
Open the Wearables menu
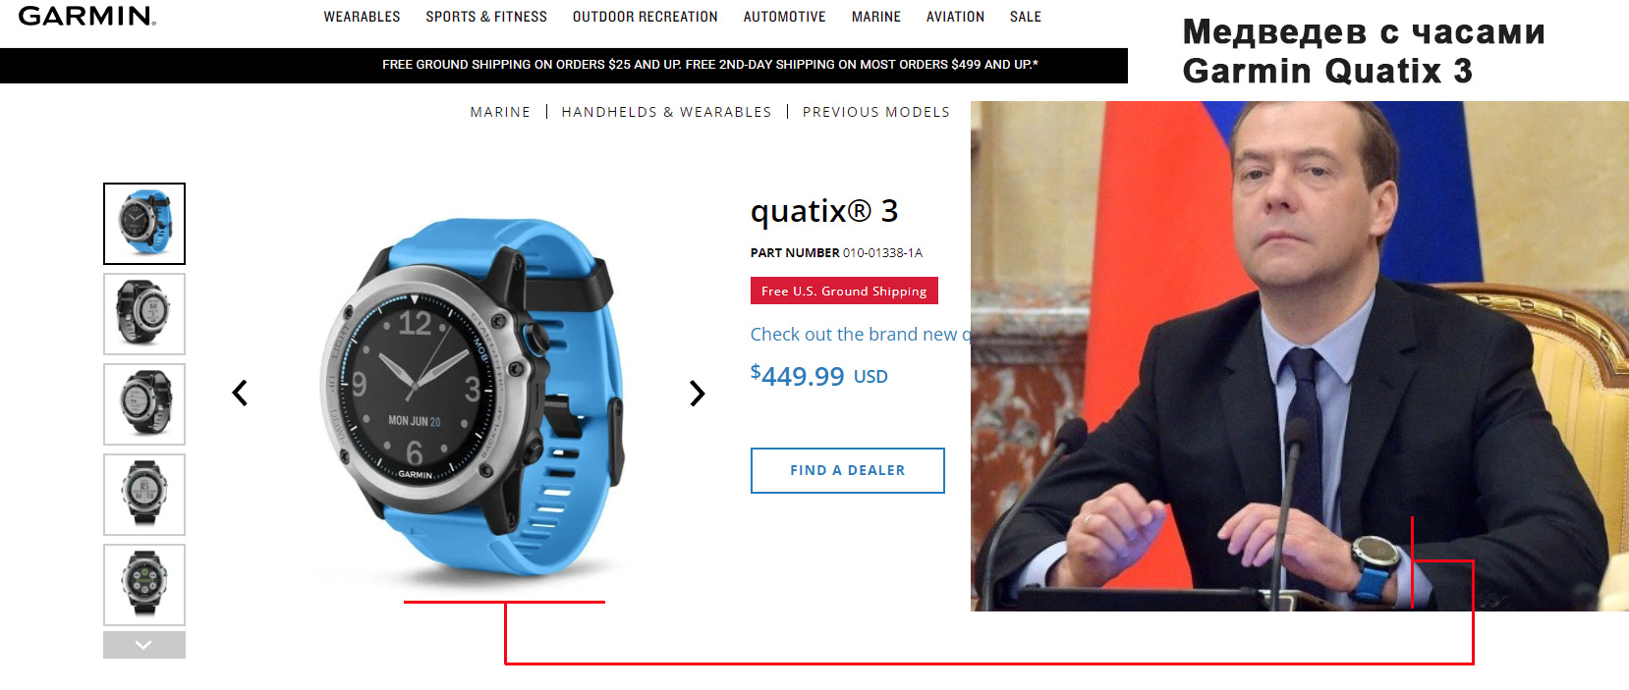tap(362, 17)
